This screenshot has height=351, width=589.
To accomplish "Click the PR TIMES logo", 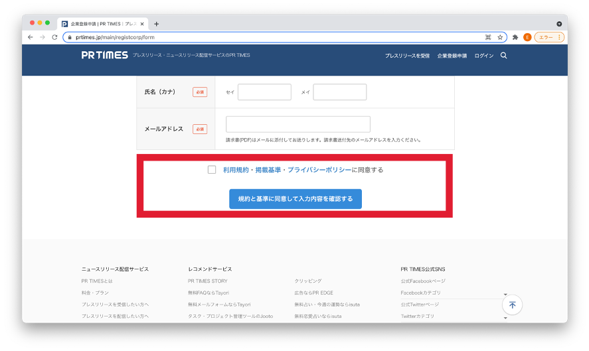I will pyautogui.click(x=105, y=56).
